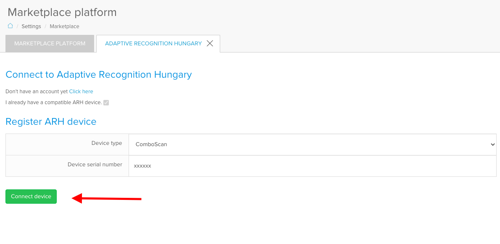Image resolution: width=500 pixels, height=244 pixels.
Task: Click the home icon in the breadcrumb
Action: click(11, 26)
